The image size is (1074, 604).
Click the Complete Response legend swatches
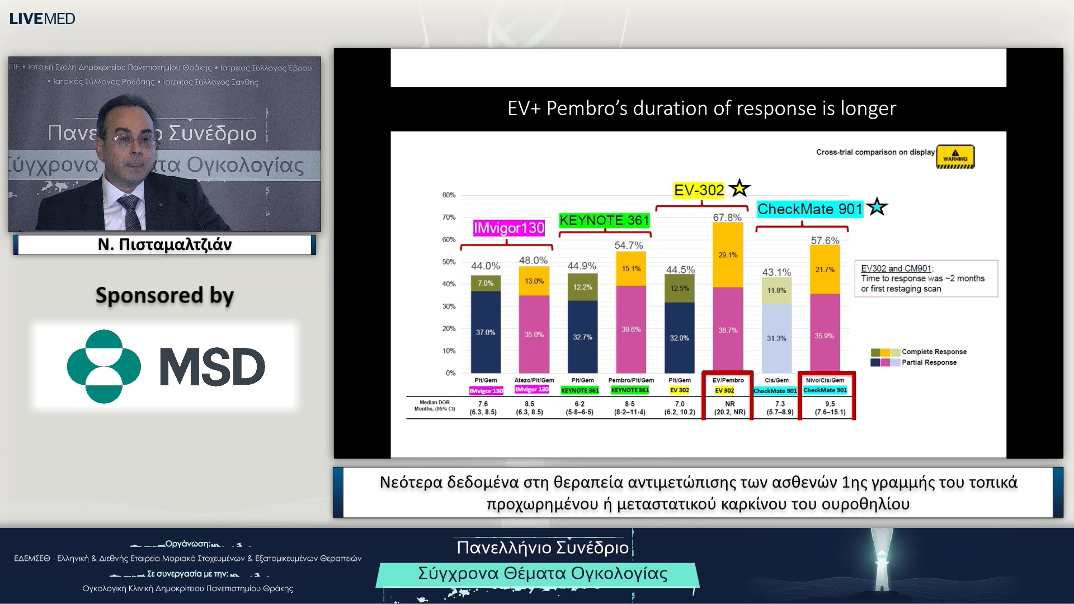(x=885, y=352)
